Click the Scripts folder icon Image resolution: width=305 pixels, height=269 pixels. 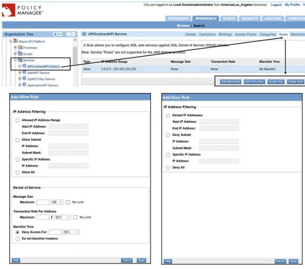click(20, 53)
